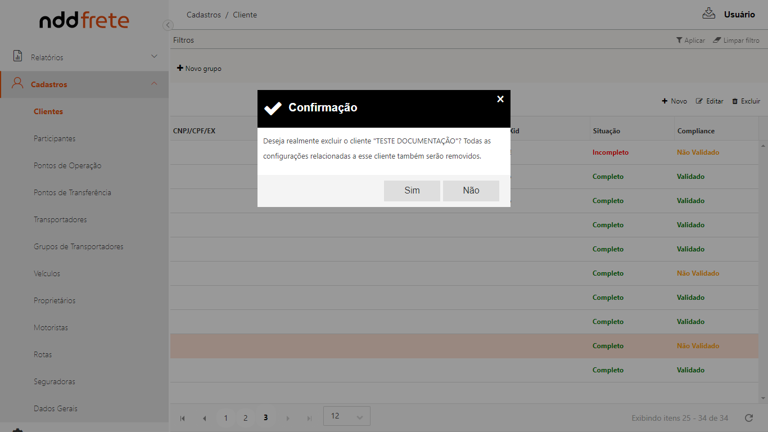Click the Relatórios report icon
The image size is (768, 432).
coord(17,57)
